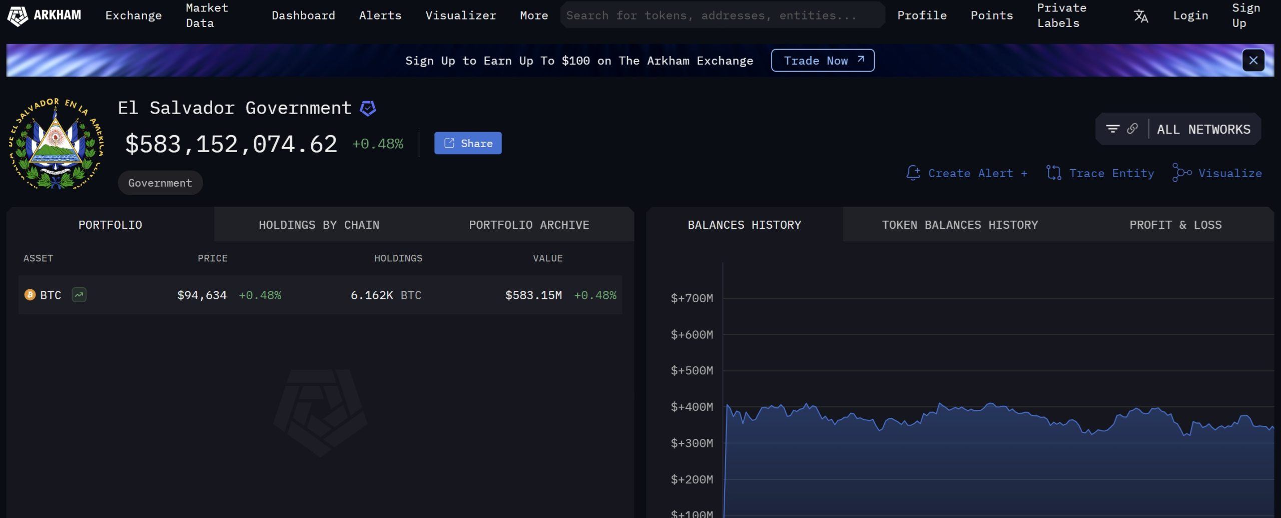Image resolution: width=1281 pixels, height=518 pixels.
Task: Open the Market Data navigation menu
Action: (207, 16)
